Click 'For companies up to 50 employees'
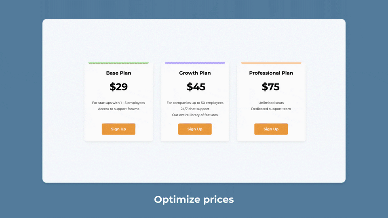The image size is (388, 218). [195, 103]
